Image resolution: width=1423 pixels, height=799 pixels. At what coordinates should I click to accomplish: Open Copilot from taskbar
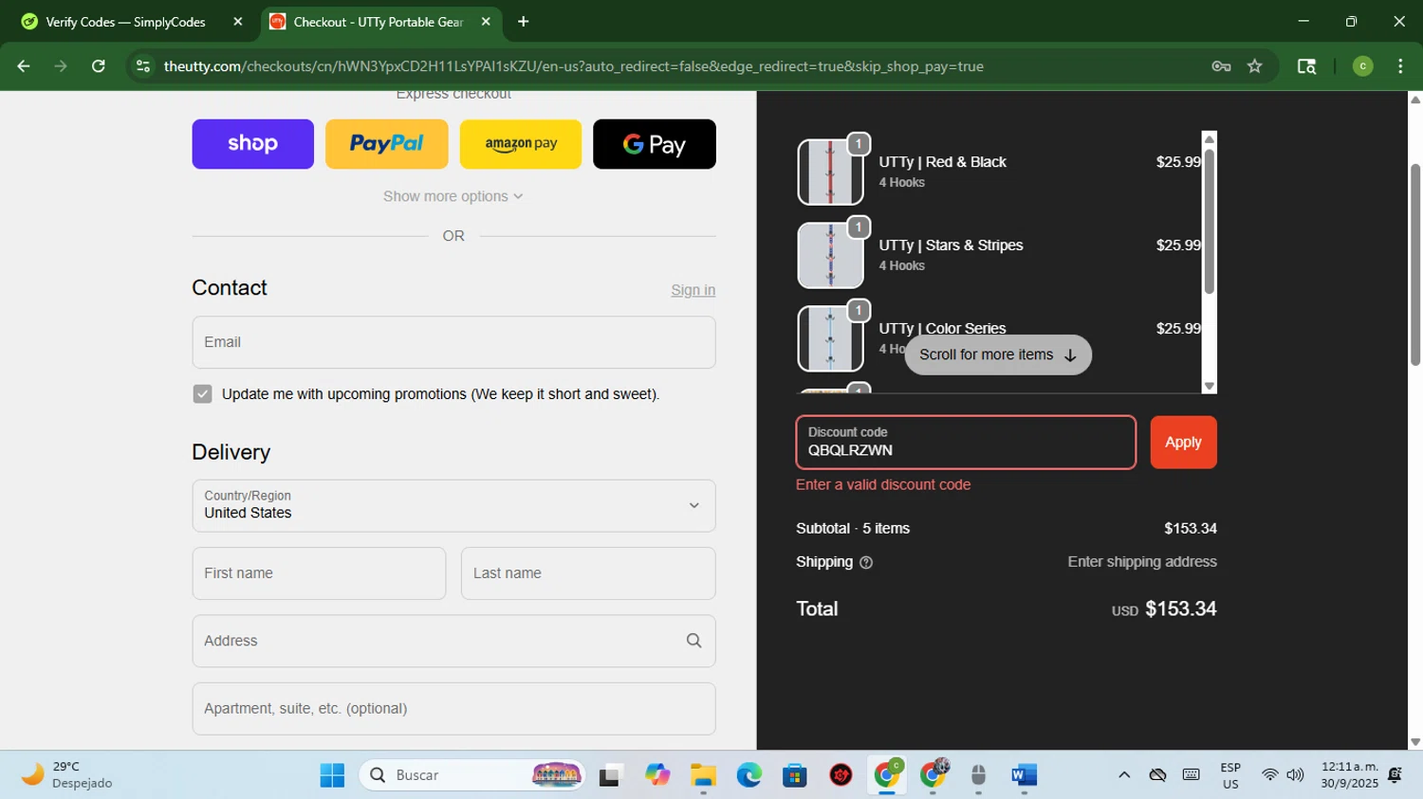[x=657, y=775]
